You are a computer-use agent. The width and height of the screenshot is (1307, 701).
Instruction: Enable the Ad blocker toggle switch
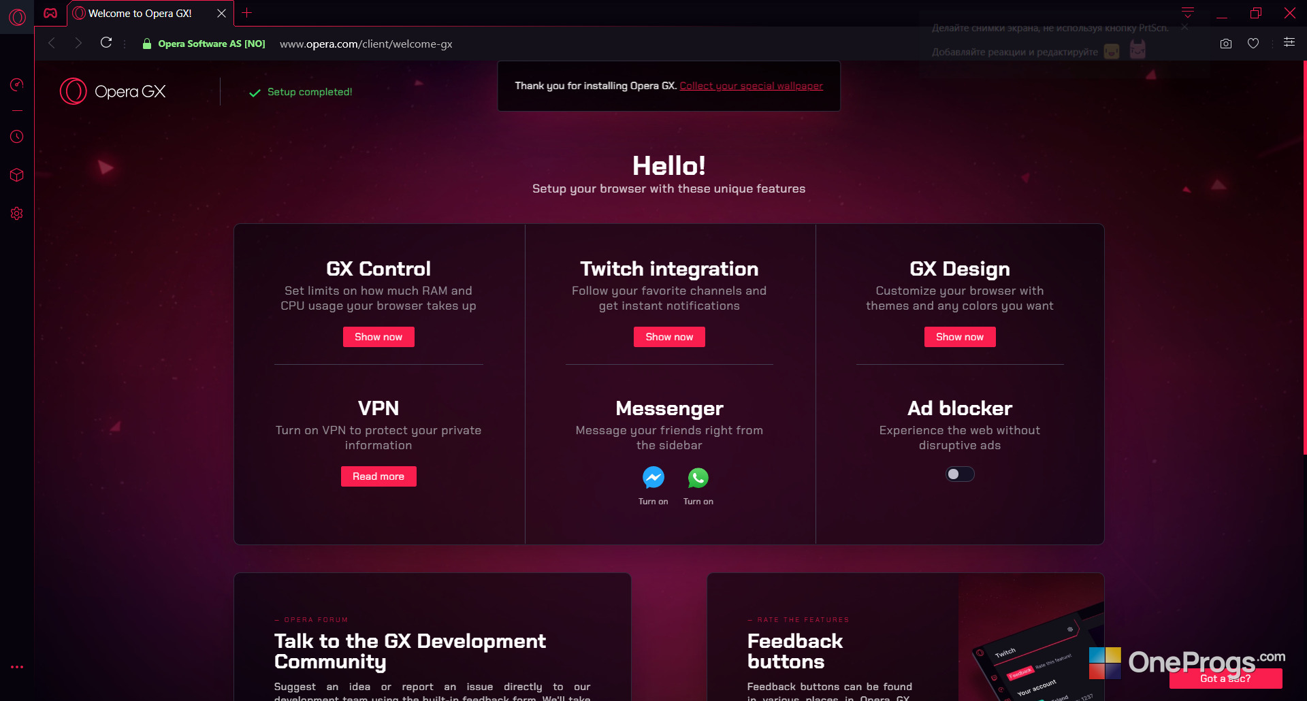(960, 474)
